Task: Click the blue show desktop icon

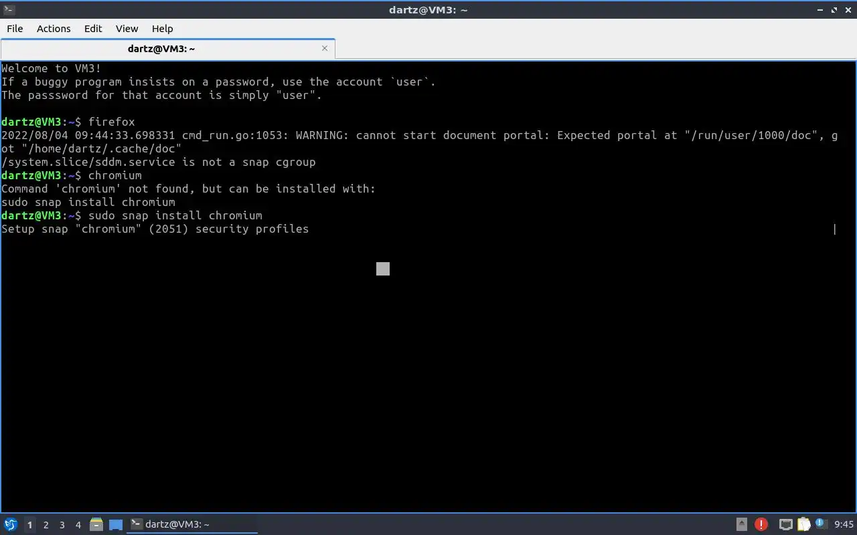Action: 116,525
